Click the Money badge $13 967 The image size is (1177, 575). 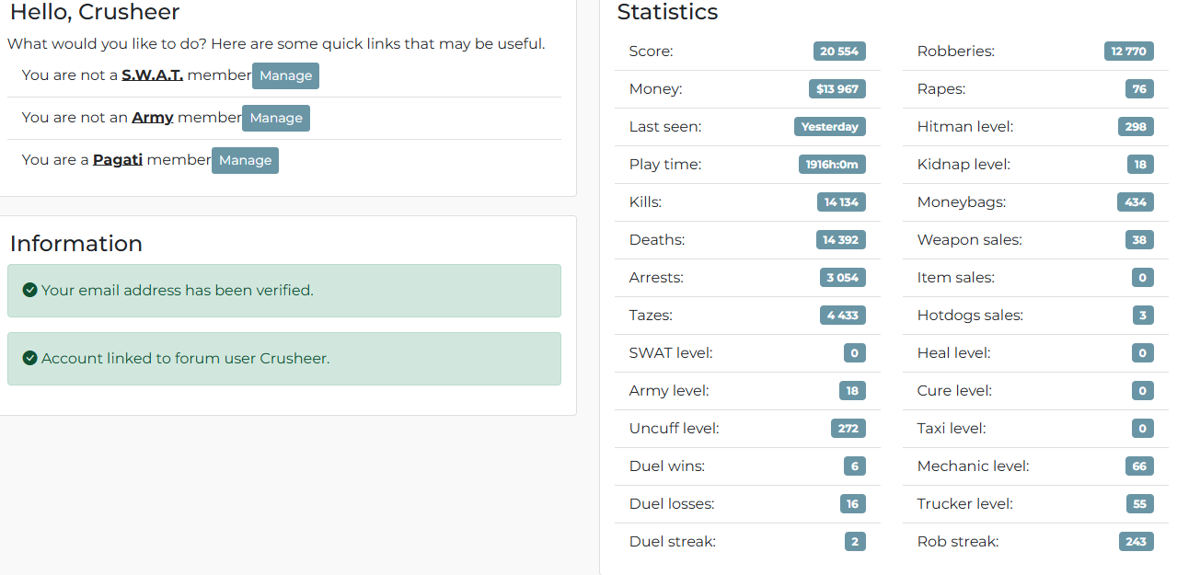[x=837, y=89]
